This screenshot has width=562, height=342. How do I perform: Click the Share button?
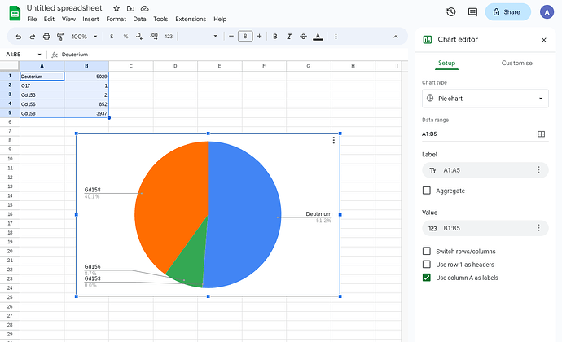click(x=508, y=12)
